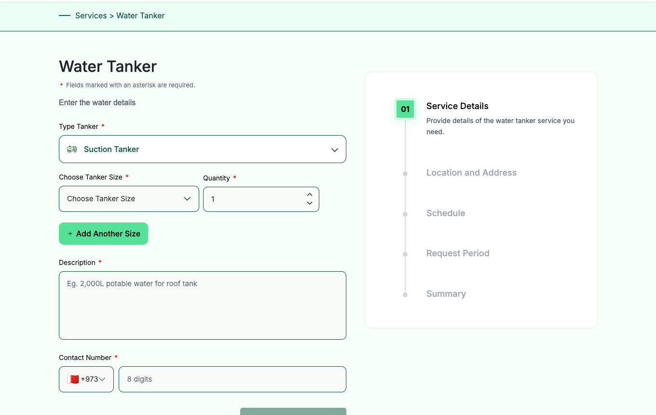Click the Services breadcrumb link
Image resolution: width=656 pixels, height=415 pixels.
click(91, 15)
